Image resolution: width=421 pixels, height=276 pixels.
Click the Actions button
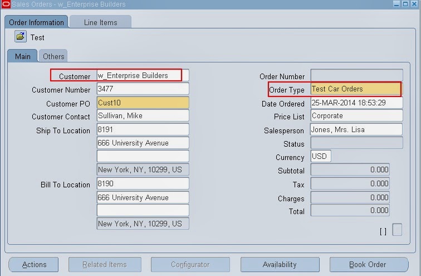click(x=33, y=265)
